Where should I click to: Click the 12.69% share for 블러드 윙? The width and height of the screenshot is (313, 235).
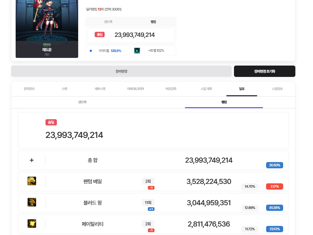pyautogui.click(x=250, y=208)
